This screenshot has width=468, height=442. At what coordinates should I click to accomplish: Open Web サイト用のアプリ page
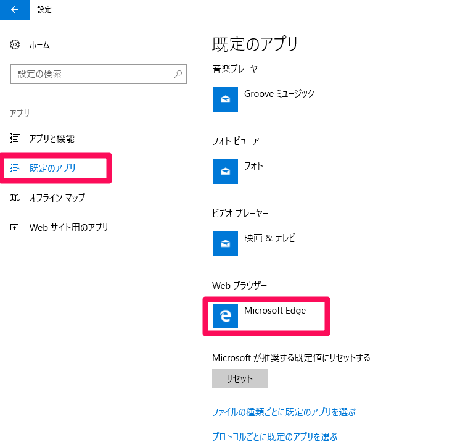(68, 227)
